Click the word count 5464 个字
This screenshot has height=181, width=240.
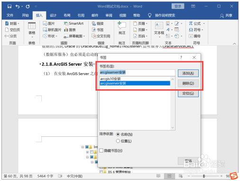click(x=45, y=176)
